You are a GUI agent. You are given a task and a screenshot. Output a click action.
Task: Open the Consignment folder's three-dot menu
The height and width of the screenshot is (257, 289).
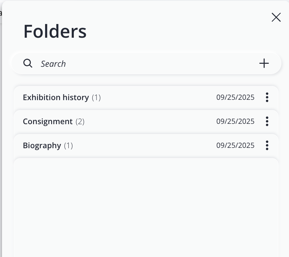pos(267,121)
